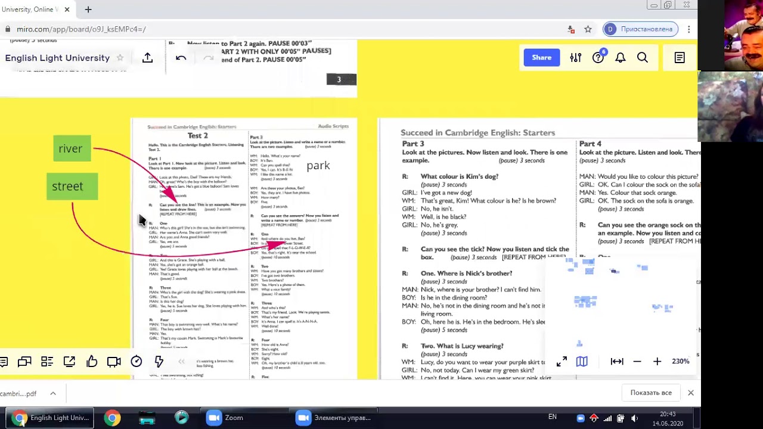Expand the cambri...pdf download options arrow
Image resolution: width=763 pixels, height=429 pixels.
52,394
